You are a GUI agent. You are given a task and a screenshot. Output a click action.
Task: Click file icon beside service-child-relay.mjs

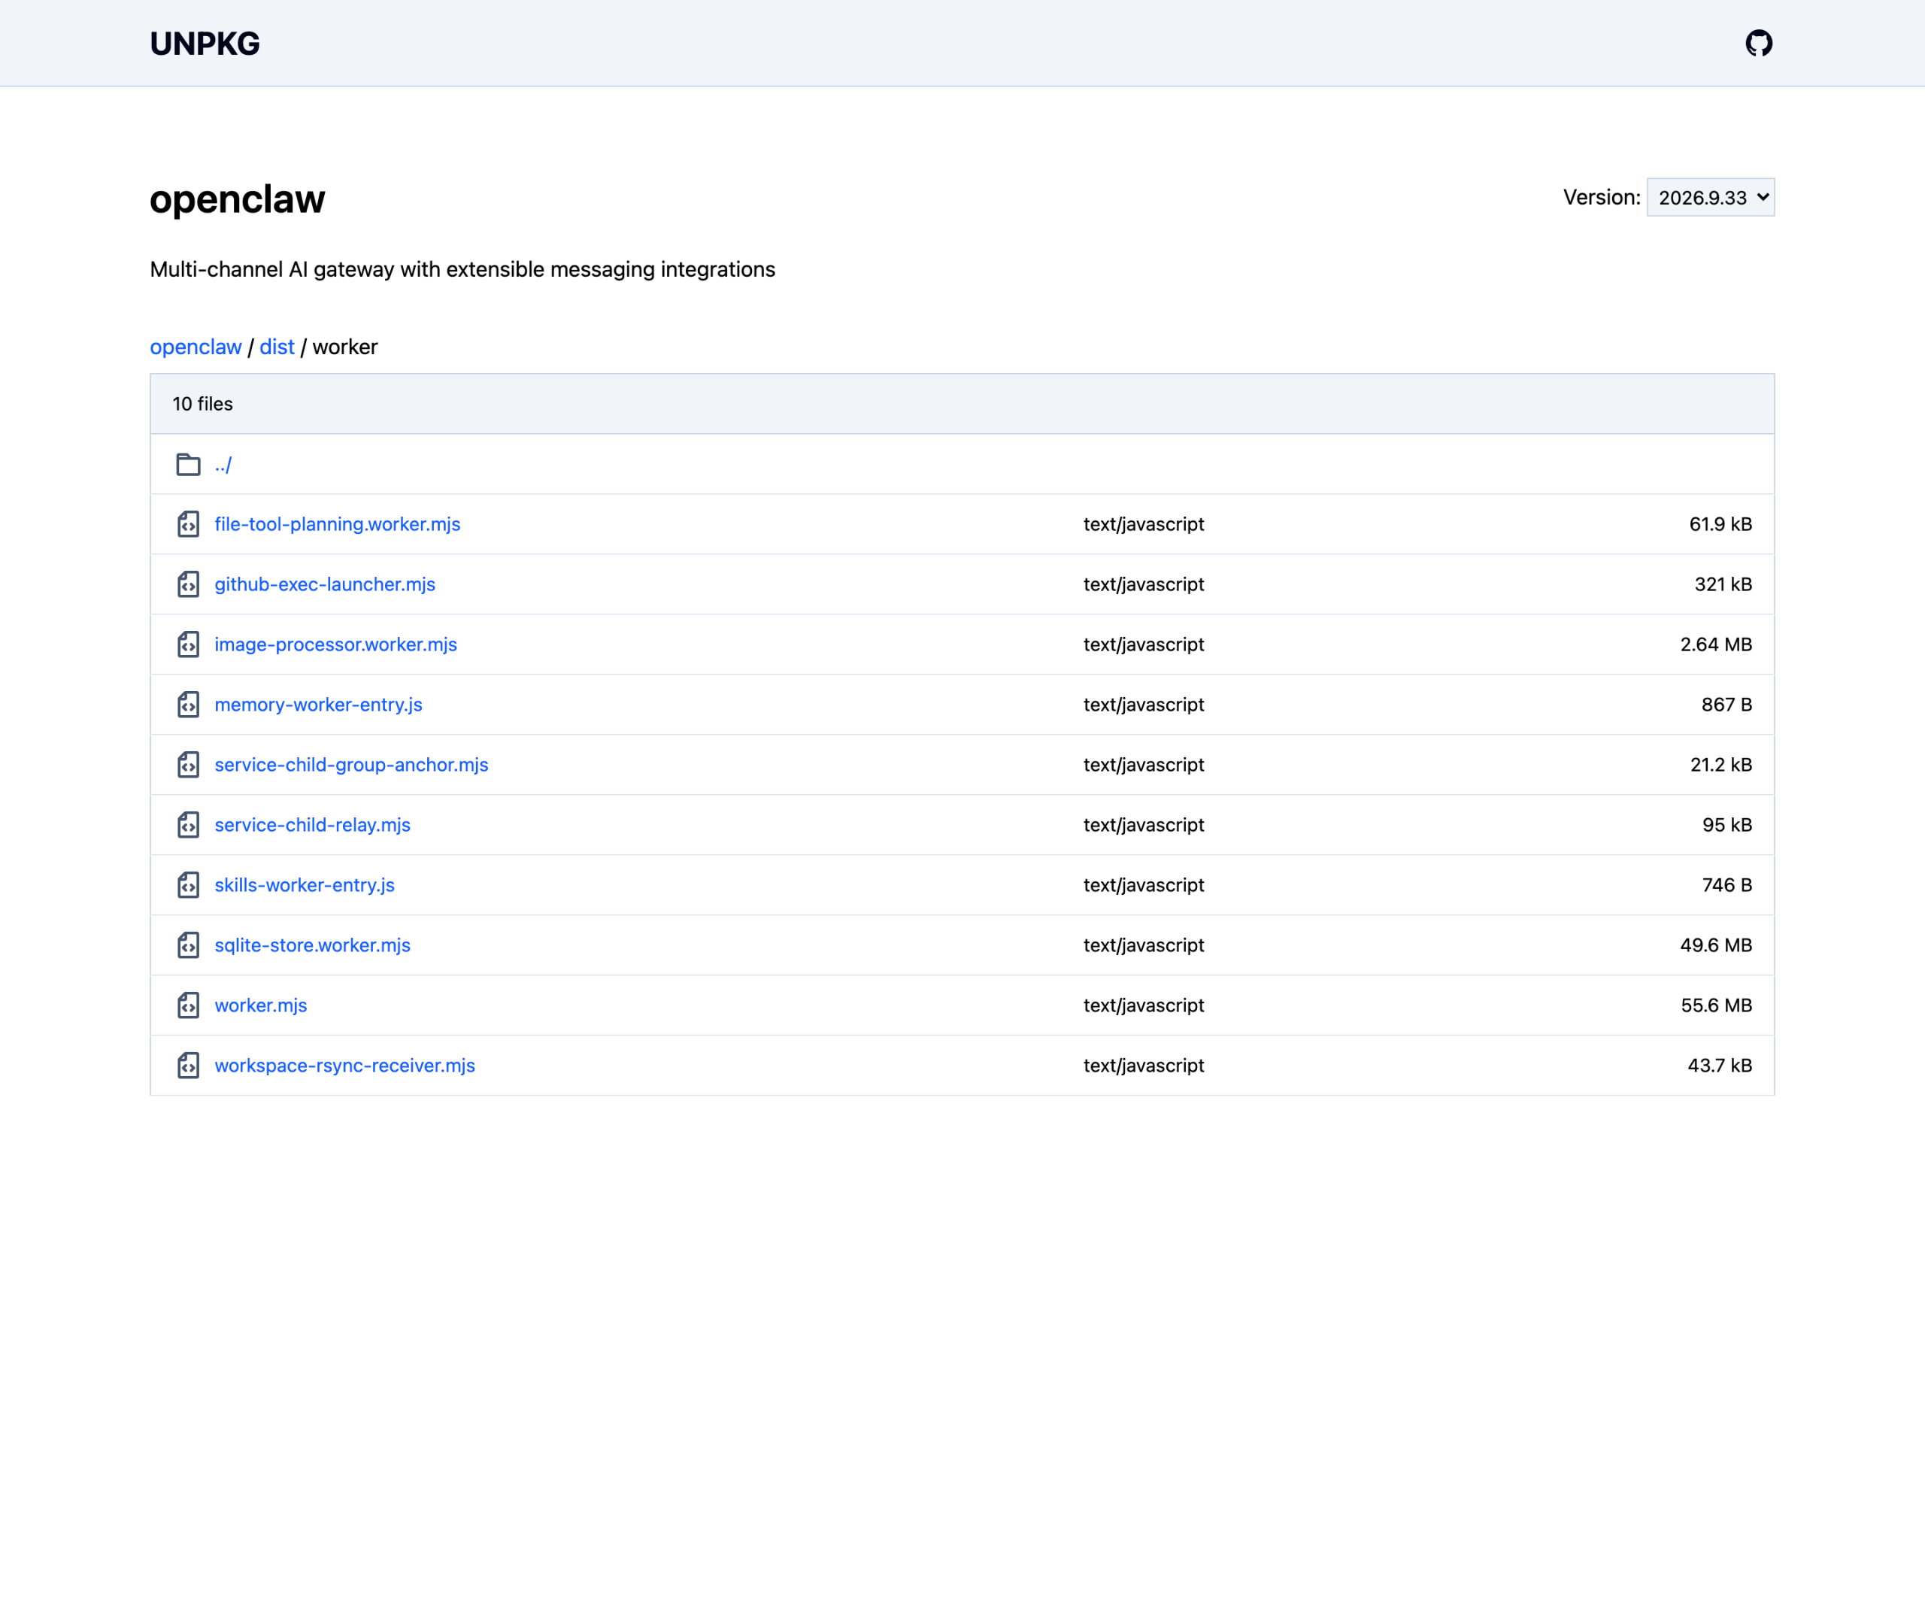click(188, 825)
